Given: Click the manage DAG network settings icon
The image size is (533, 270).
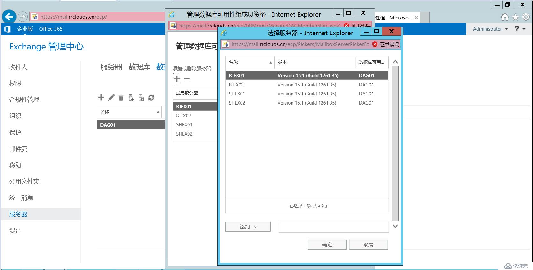Looking at the screenshot, I should [141, 98].
